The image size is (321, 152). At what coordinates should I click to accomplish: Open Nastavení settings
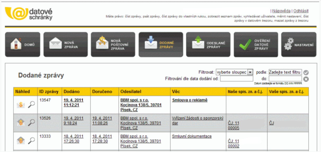(x=299, y=45)
